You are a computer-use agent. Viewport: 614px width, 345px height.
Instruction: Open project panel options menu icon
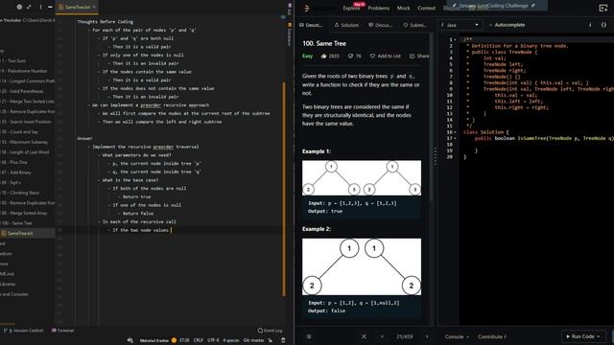[x=40, y=7]
